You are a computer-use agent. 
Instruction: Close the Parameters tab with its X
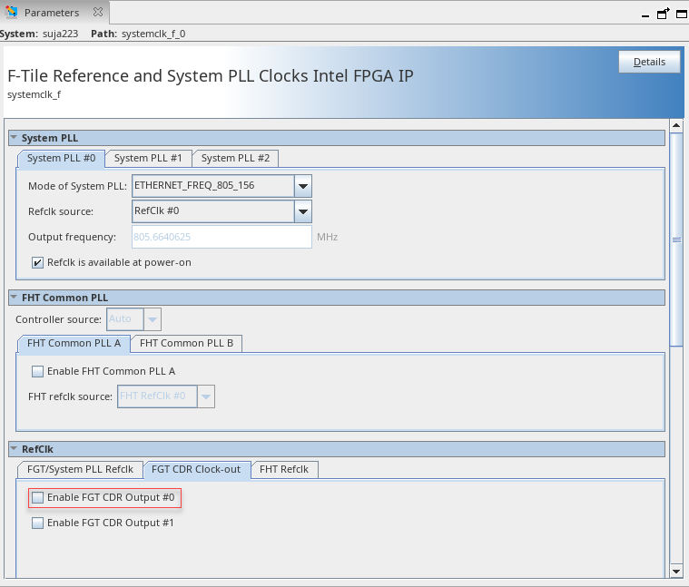click(98, 13)
